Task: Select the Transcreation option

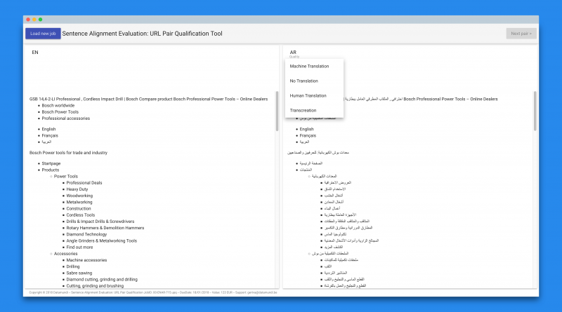Action: click(303, 111)
